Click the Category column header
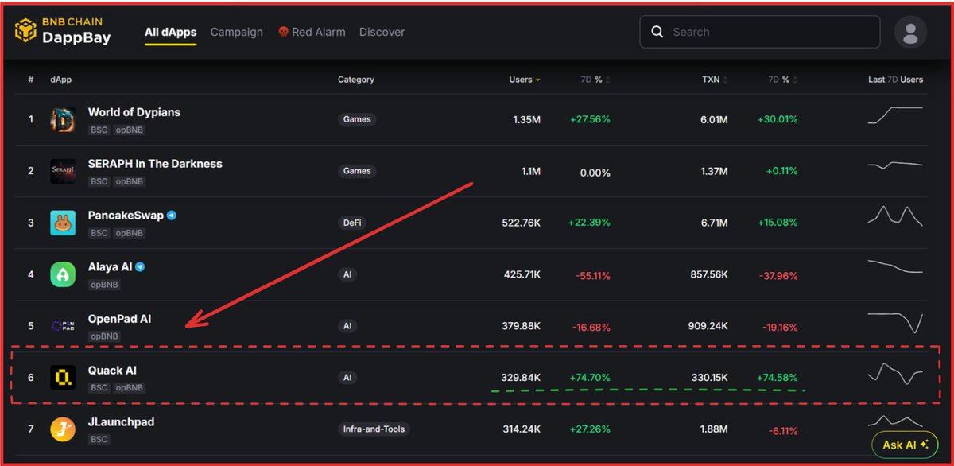954x466 pixels. 355,80
